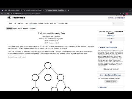Screen dimensions: 132x99
Task: Go back with the browser back arrow
Action: point(2,14)
